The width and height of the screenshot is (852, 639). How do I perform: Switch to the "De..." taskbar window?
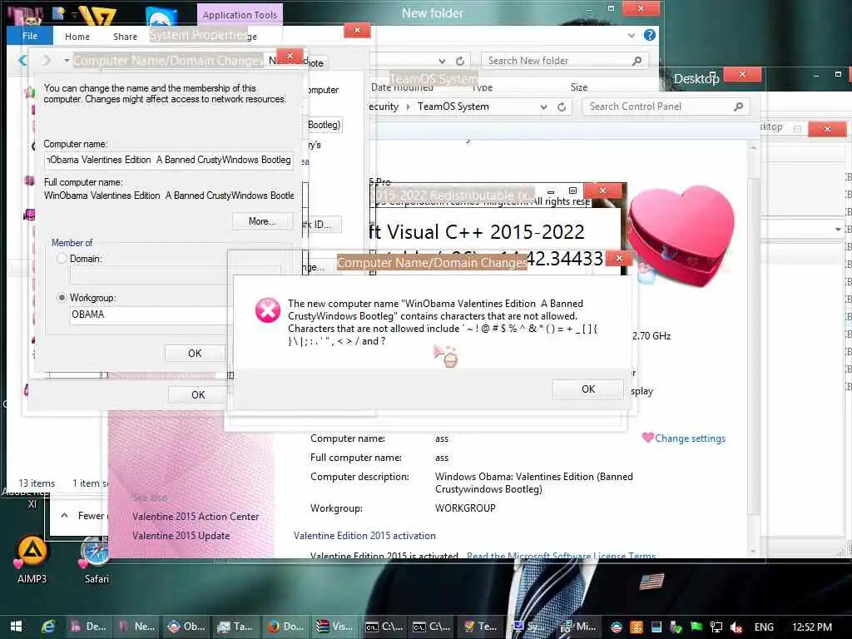click(88, 627)
